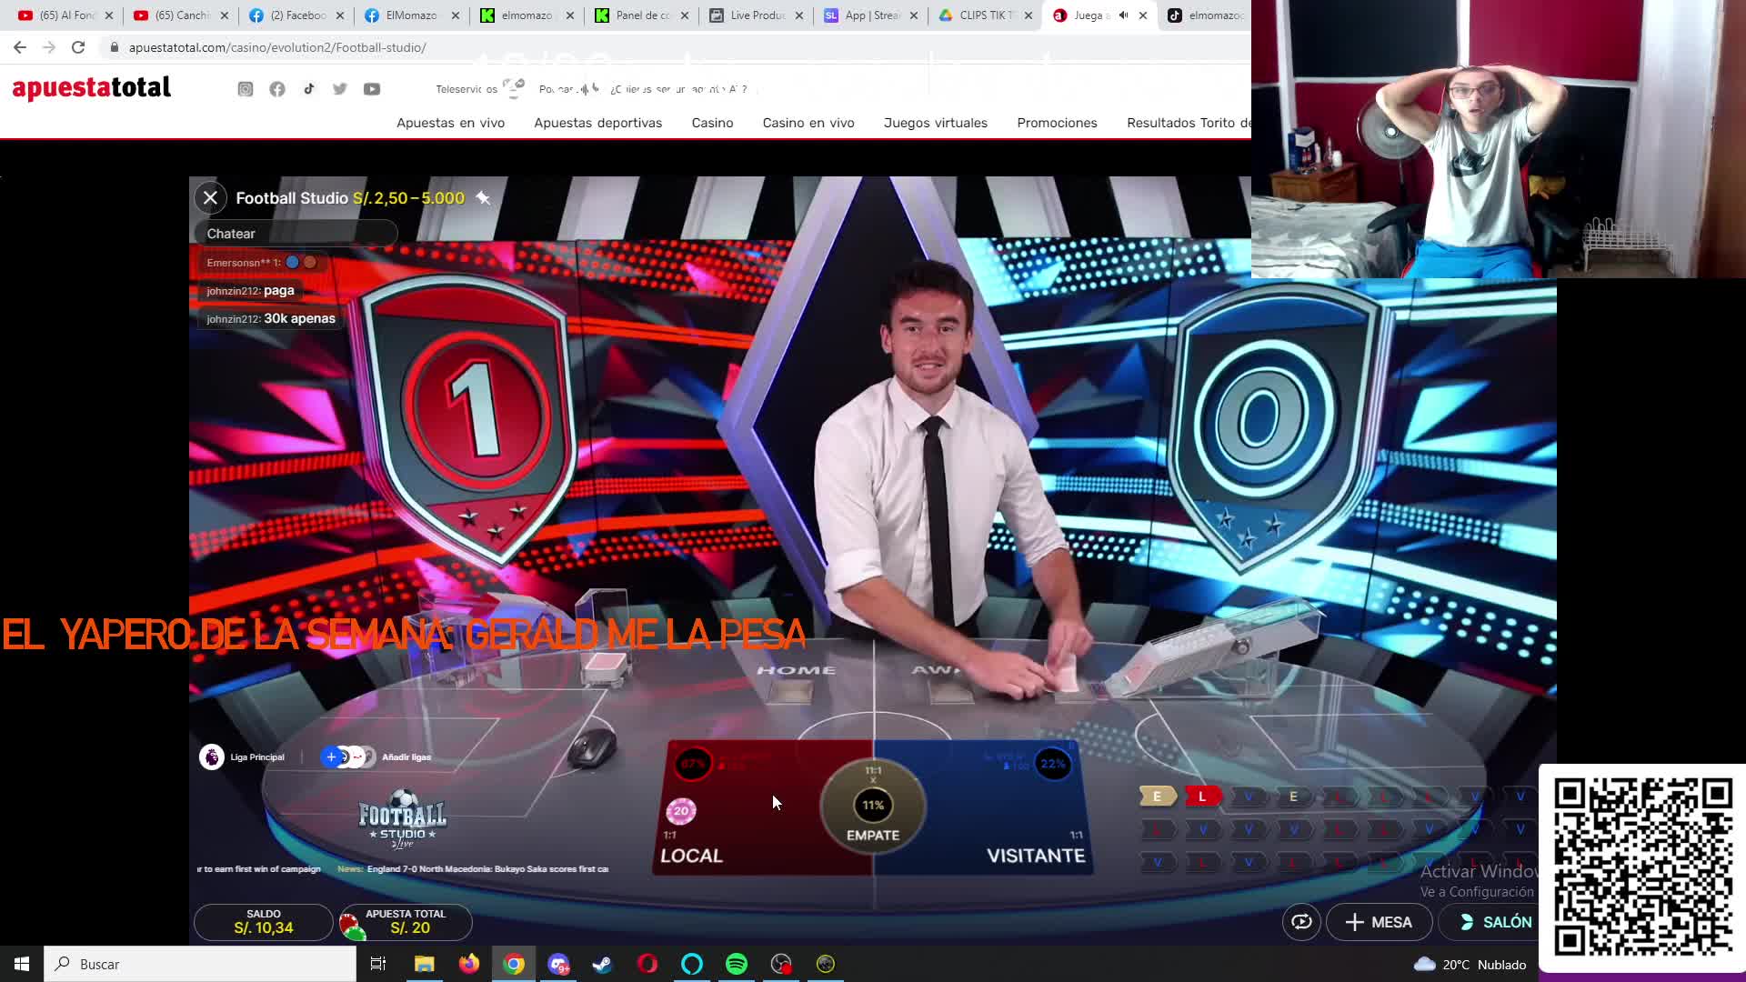Reload the browser page
The image size is (1746, 982).
pos(78,47)
